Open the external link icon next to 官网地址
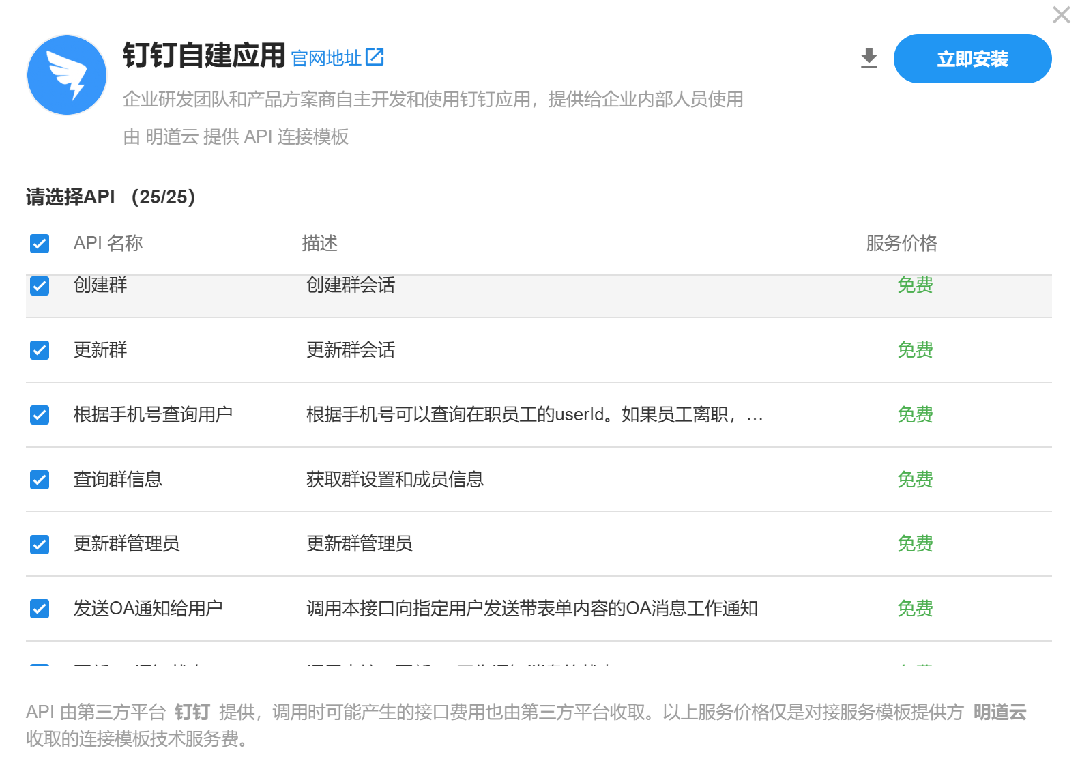 (375, 57)
